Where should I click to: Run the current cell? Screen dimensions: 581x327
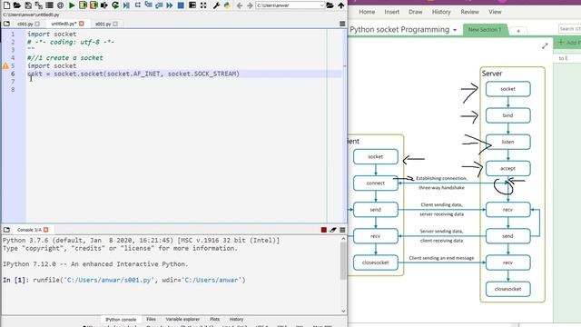pos(83,5)
